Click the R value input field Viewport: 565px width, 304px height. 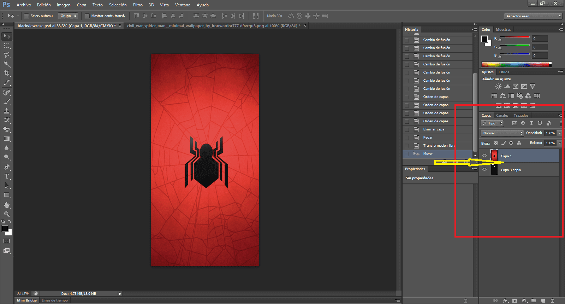(540, 39)
